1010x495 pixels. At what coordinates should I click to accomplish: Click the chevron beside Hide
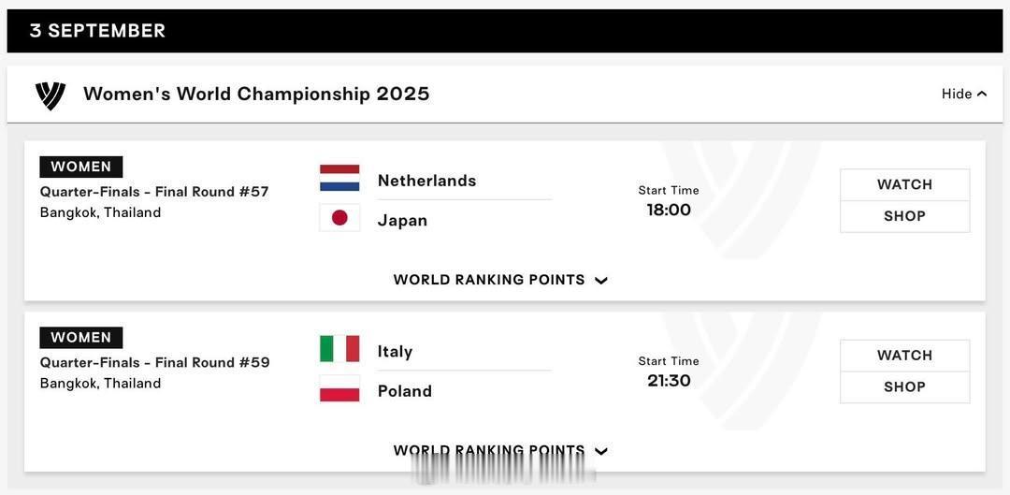point(982,95)
